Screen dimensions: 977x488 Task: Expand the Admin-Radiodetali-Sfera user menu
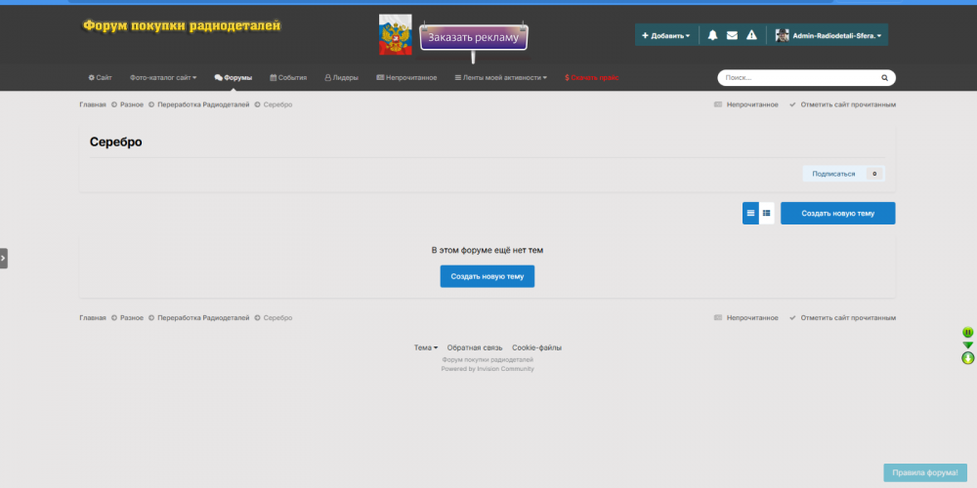pyautogui.click(x=830, y=35)
